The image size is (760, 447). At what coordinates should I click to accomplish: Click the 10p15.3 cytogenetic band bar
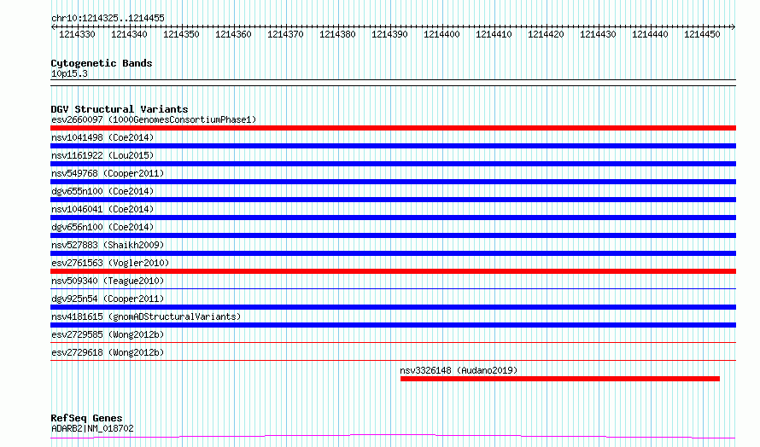tap(393, 83)
